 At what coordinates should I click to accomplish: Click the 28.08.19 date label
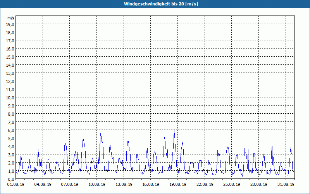[x=258, y=184]
